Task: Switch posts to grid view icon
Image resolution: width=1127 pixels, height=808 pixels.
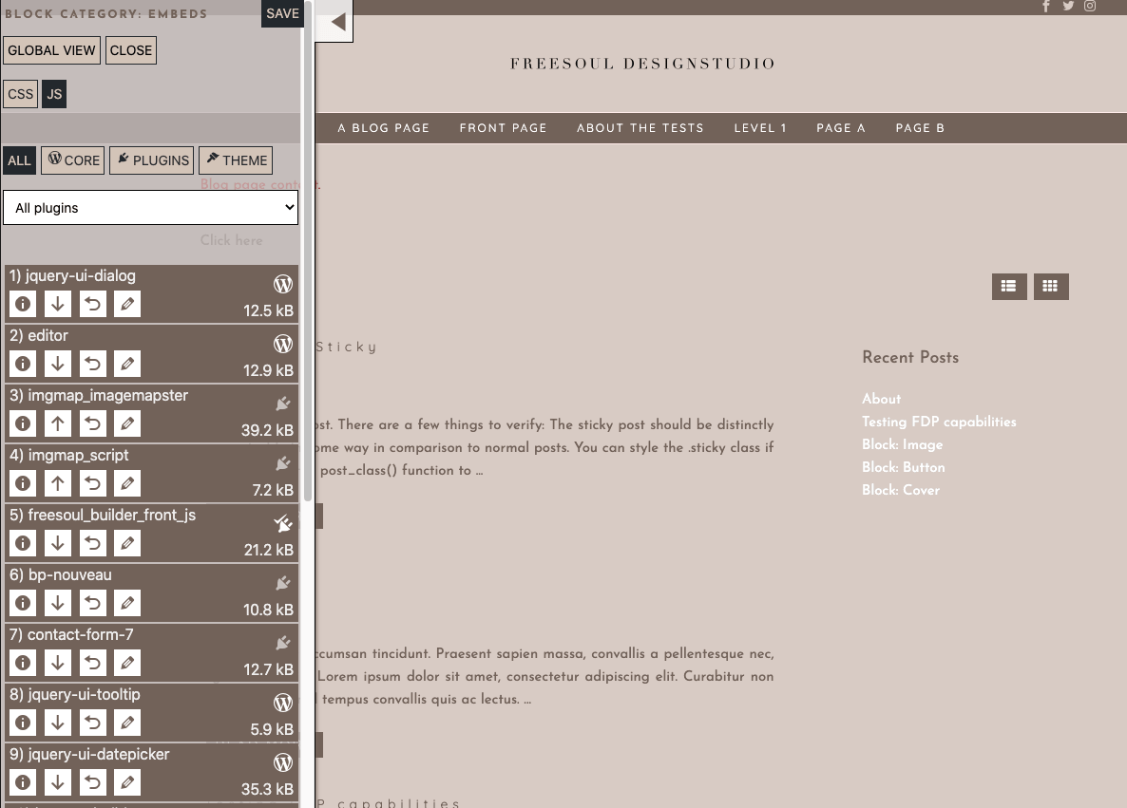Action: (x=1051, y=287)
